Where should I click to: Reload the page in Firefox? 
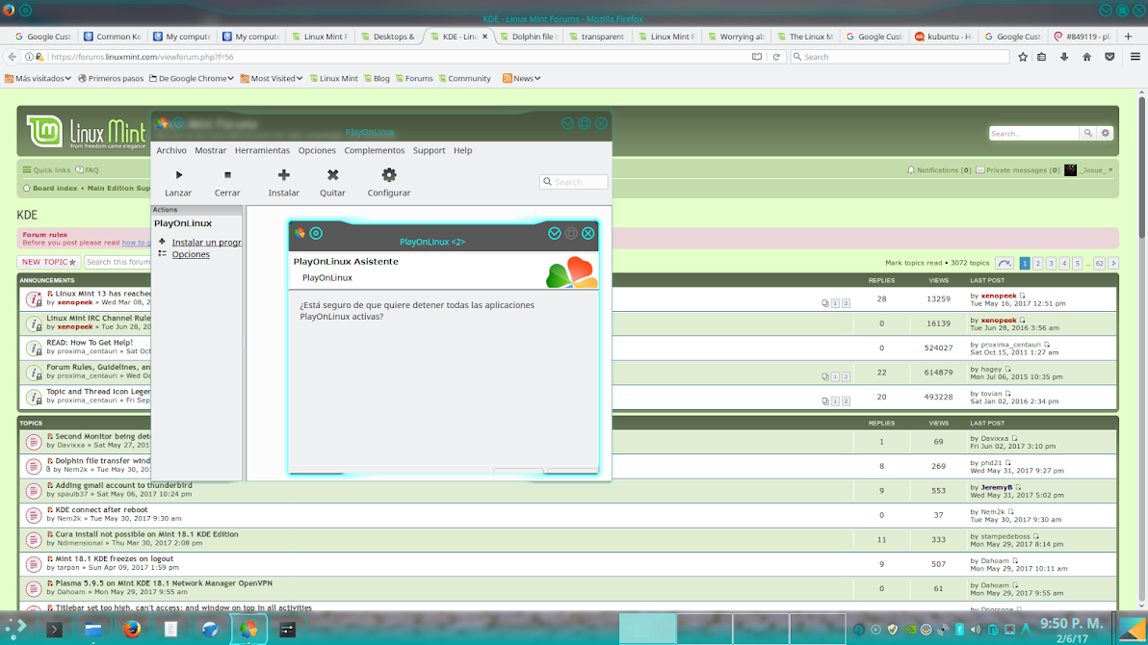(776, 57)
